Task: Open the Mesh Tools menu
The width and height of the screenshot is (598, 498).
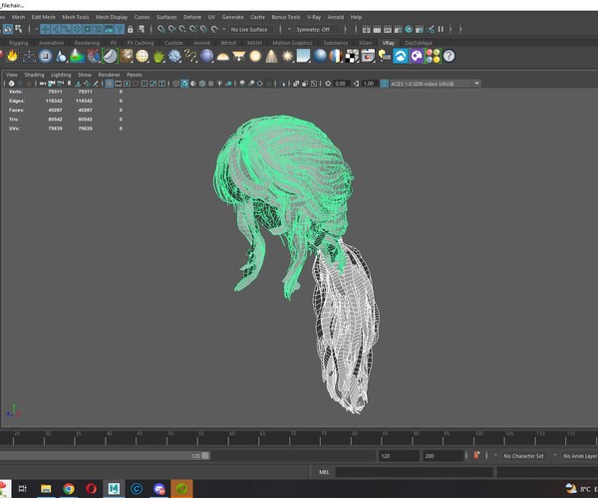Action: pos(76,17)
